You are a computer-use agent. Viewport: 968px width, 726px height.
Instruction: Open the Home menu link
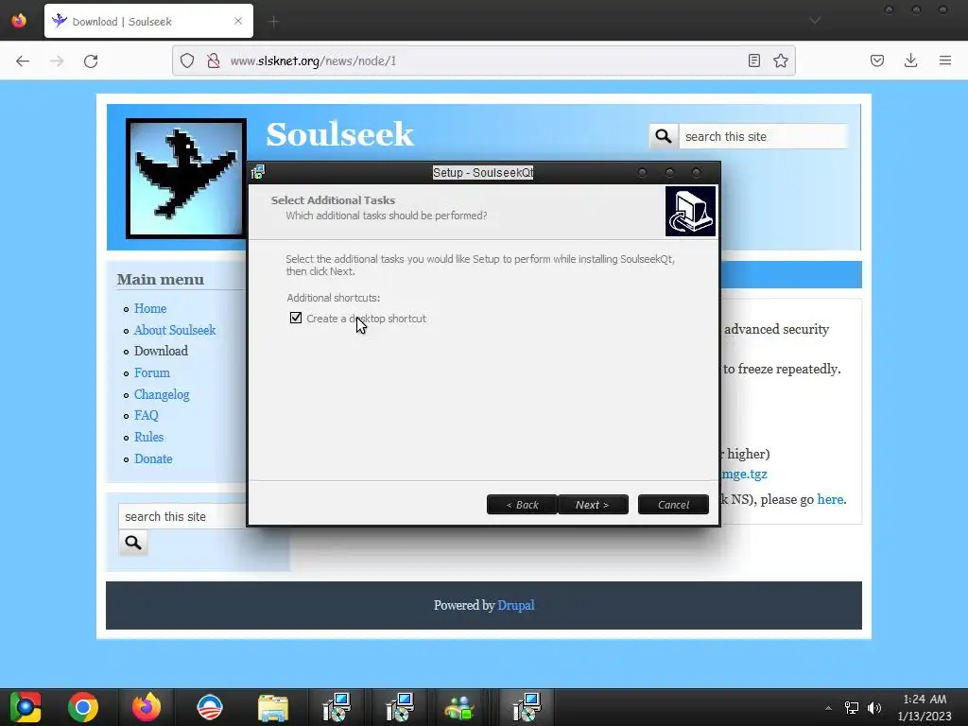[150, 308]
